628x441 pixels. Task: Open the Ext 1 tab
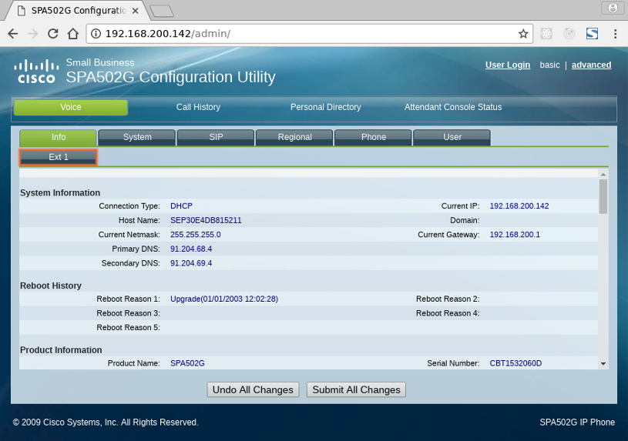coord(58,157)
